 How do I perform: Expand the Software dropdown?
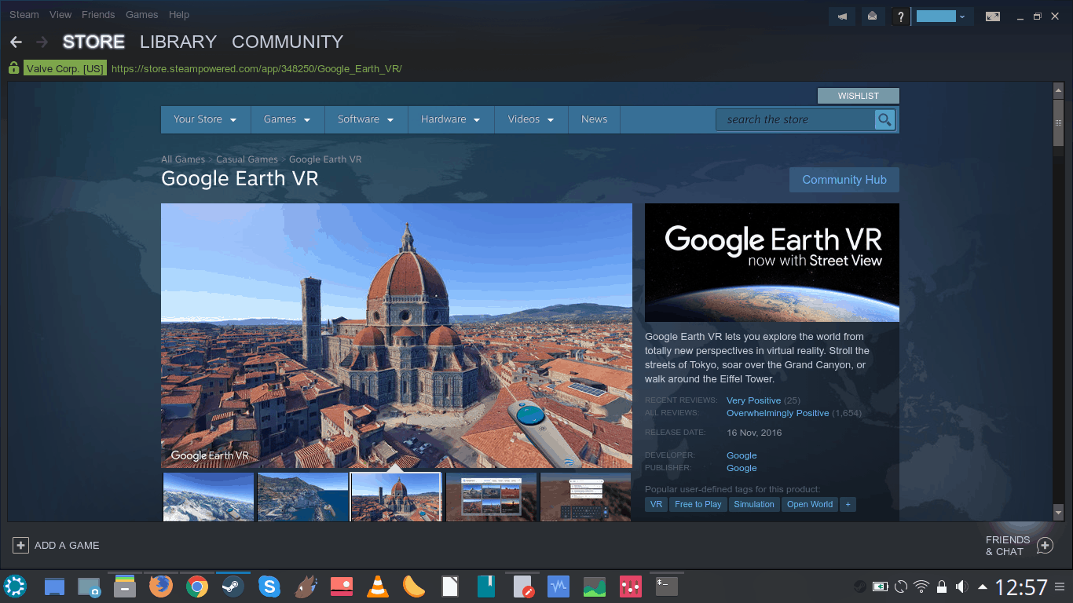coord(366,119)
